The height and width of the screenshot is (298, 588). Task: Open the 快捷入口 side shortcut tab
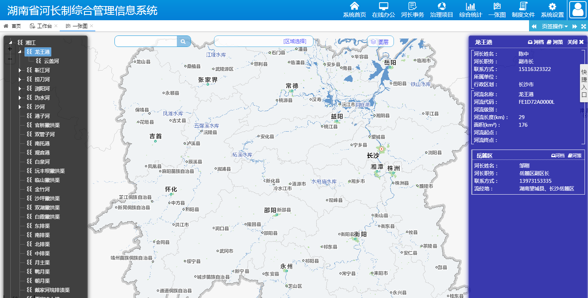click(584, 83)
